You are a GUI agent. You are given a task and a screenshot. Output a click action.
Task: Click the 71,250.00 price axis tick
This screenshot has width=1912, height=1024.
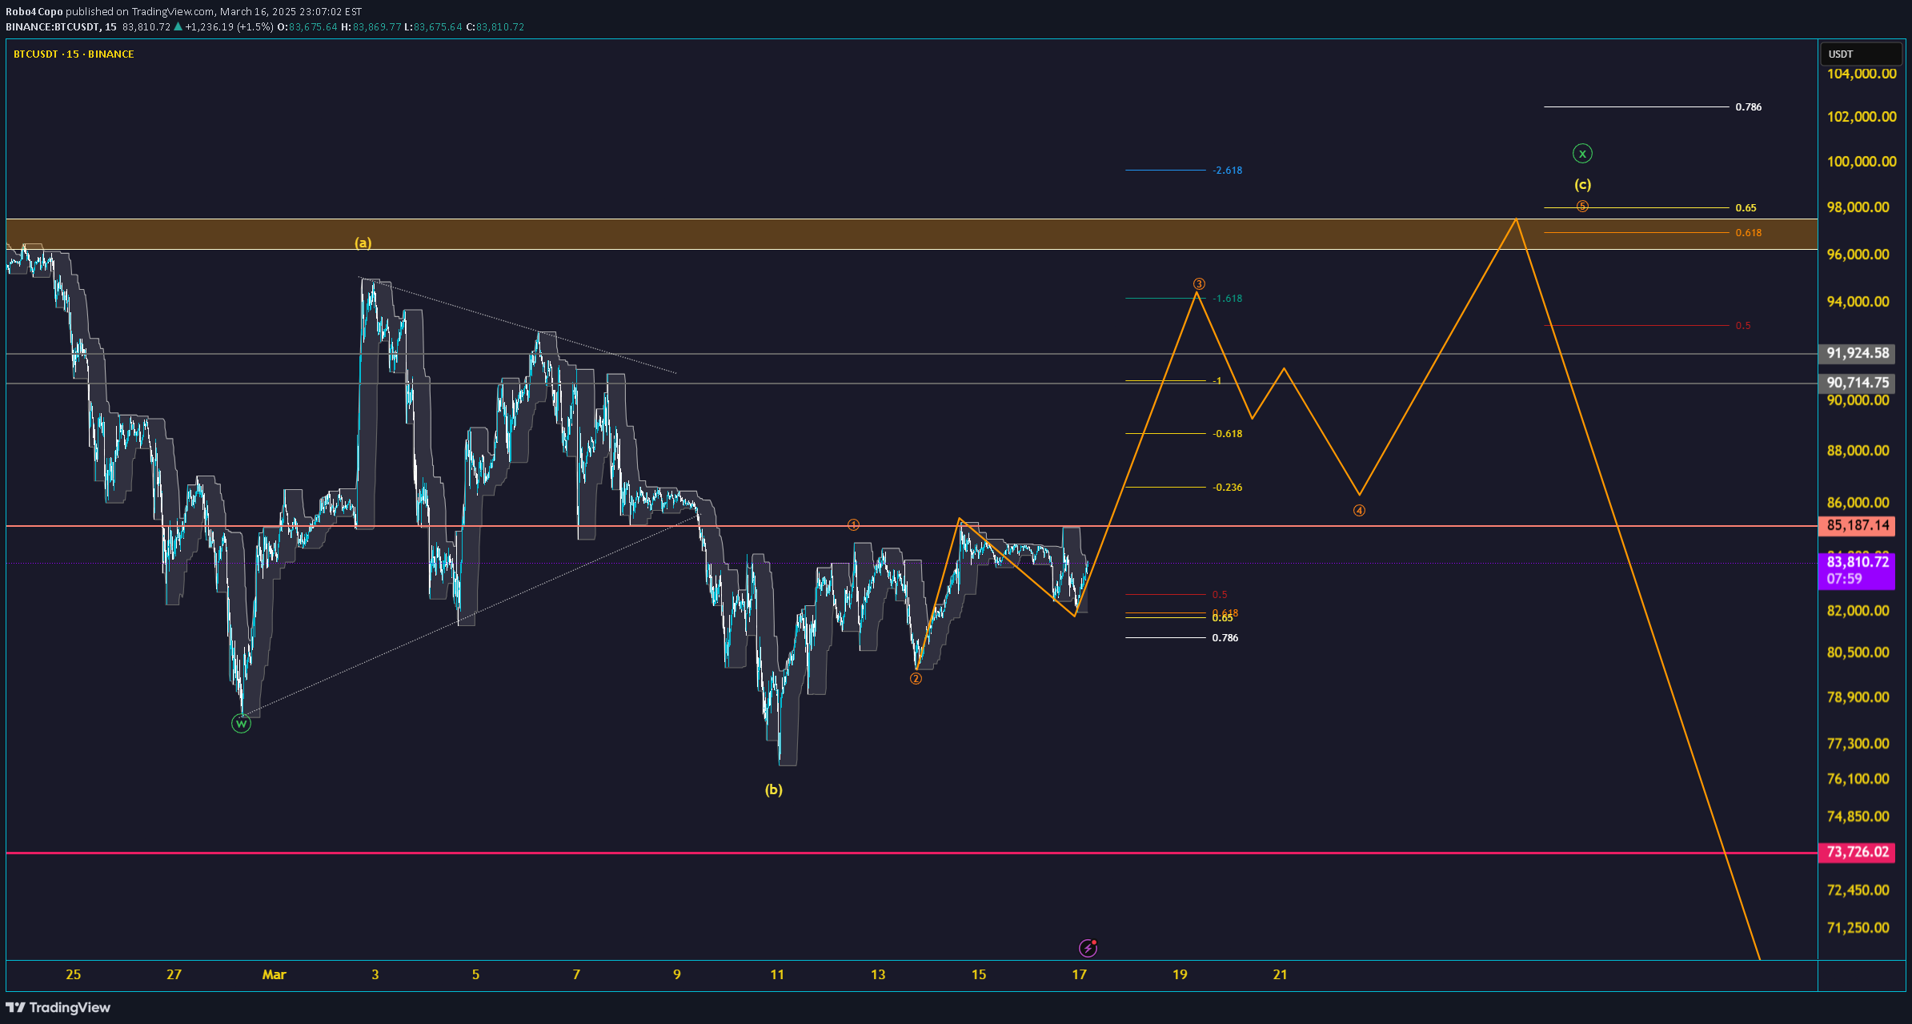(x=1858, y=928)
